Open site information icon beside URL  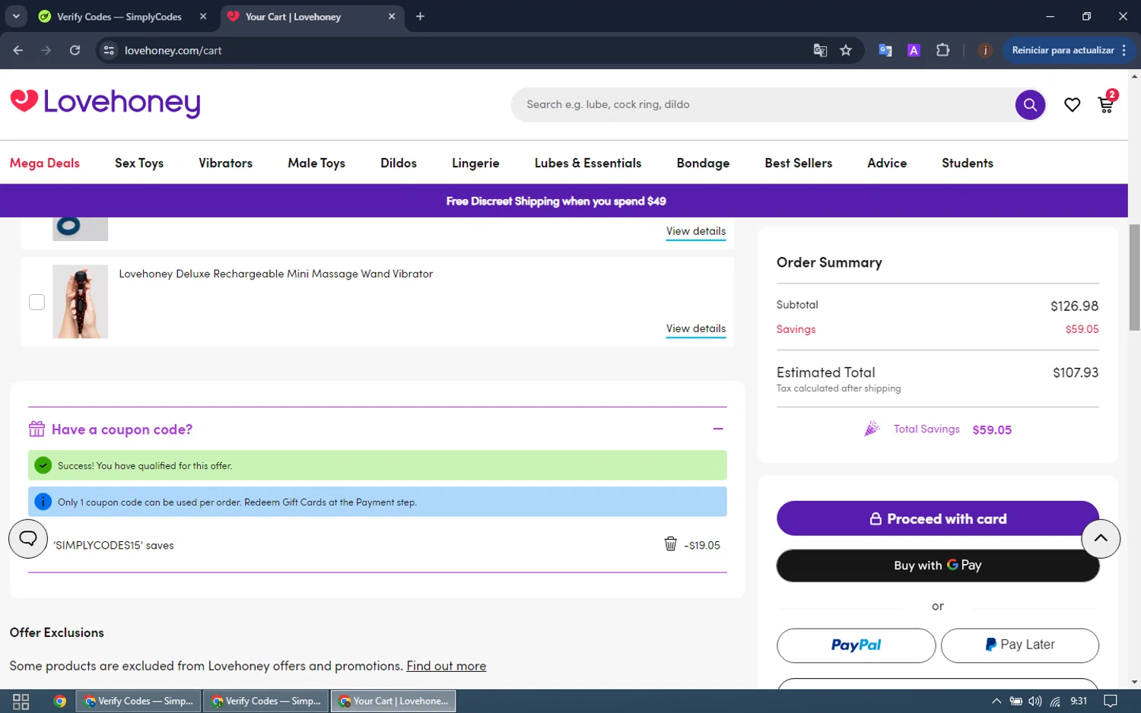pyautogui.click(x=109, y=50)
